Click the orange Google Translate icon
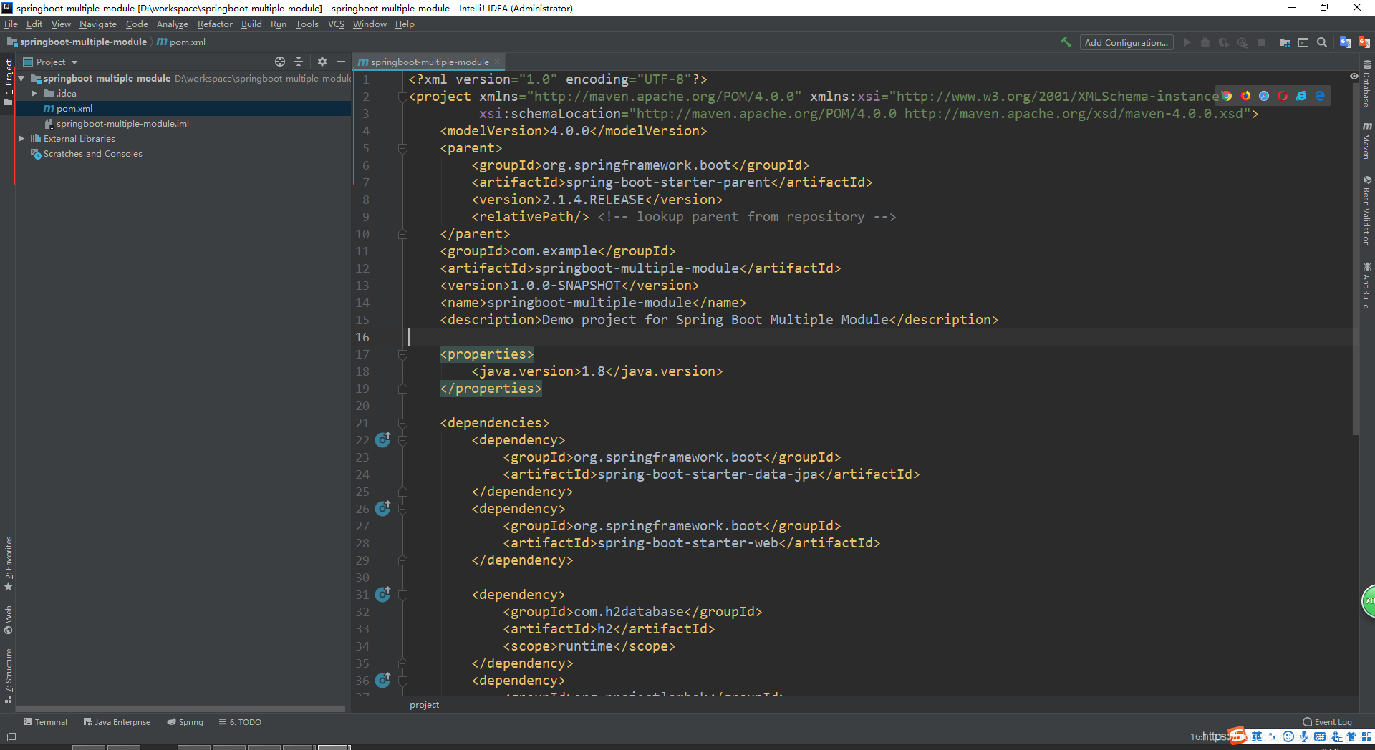Viewport: 1375px width, 750px height. pos(1364,42)
